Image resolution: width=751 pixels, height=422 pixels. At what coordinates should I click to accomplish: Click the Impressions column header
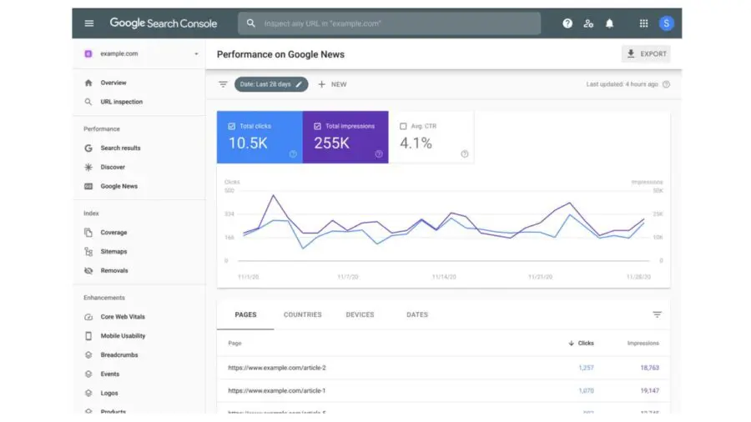[x=643, y=343]
